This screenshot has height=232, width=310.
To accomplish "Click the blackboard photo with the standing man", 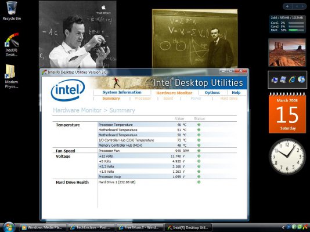I will pyautogui.click(x=194, y=38).
